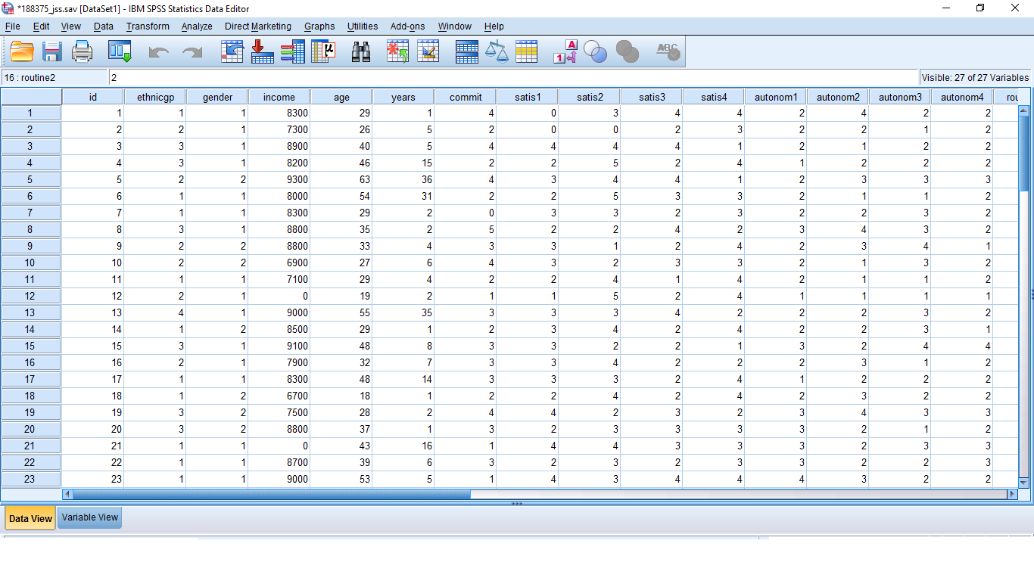This screenshot has width=1034, height=581.
Task: Select the 'autonom4' column header
Action: pos(961,97)
